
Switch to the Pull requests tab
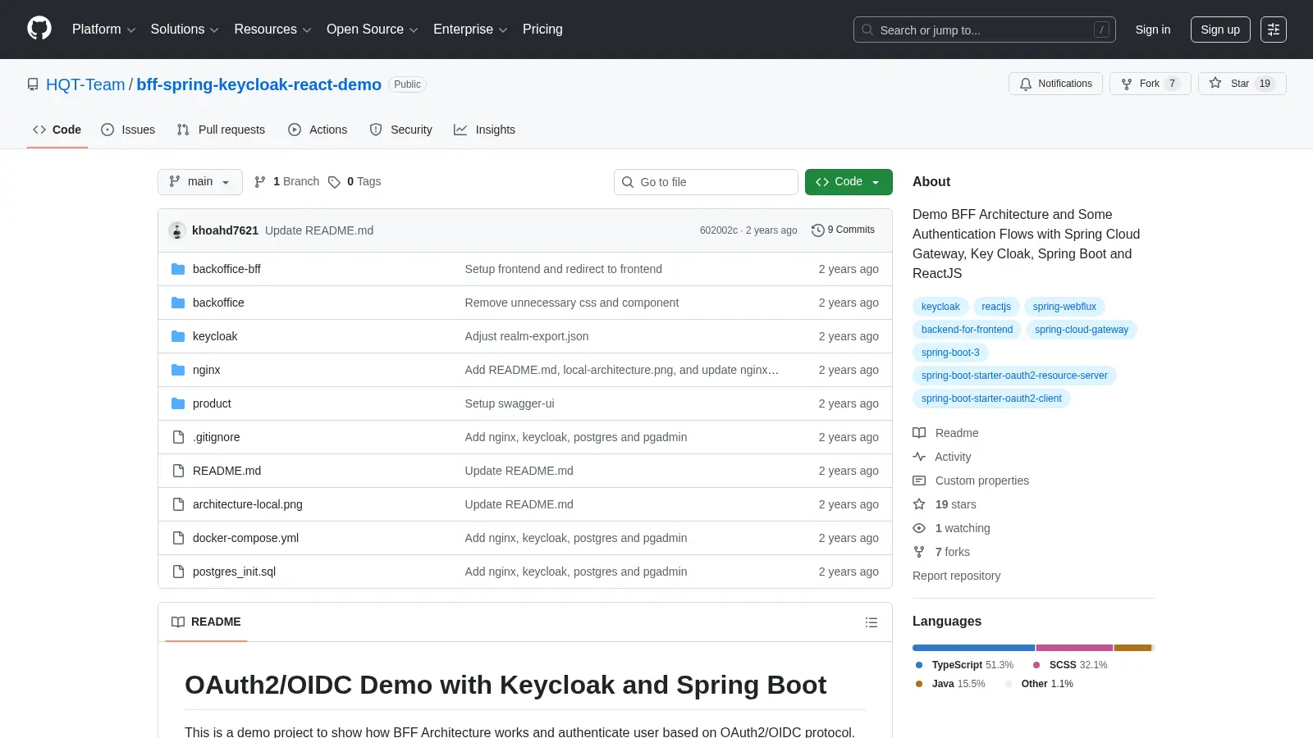221,130
